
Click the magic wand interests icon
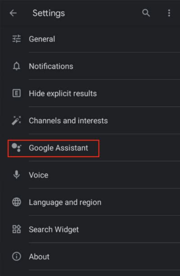(x=17, y=121)
